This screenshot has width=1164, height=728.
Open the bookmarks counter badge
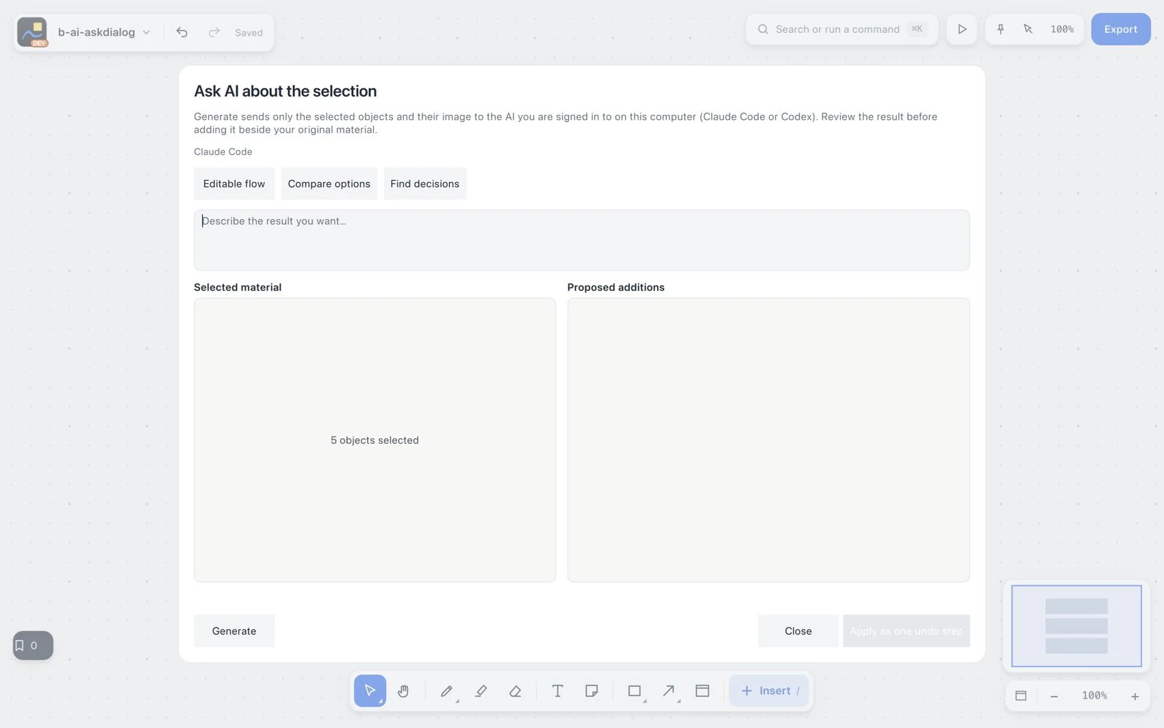coord(33,645)
